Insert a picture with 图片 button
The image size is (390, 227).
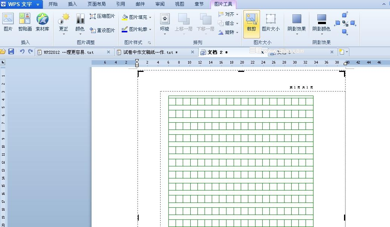pyautogui.click(x=8, y=22)
